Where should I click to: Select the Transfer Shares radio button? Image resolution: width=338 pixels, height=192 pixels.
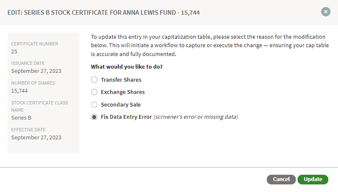[x=94, y=80]
